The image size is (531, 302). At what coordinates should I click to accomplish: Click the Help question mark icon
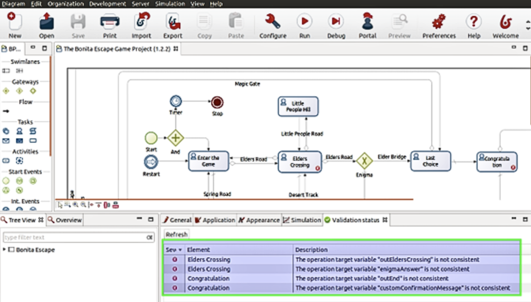[474, 22]
